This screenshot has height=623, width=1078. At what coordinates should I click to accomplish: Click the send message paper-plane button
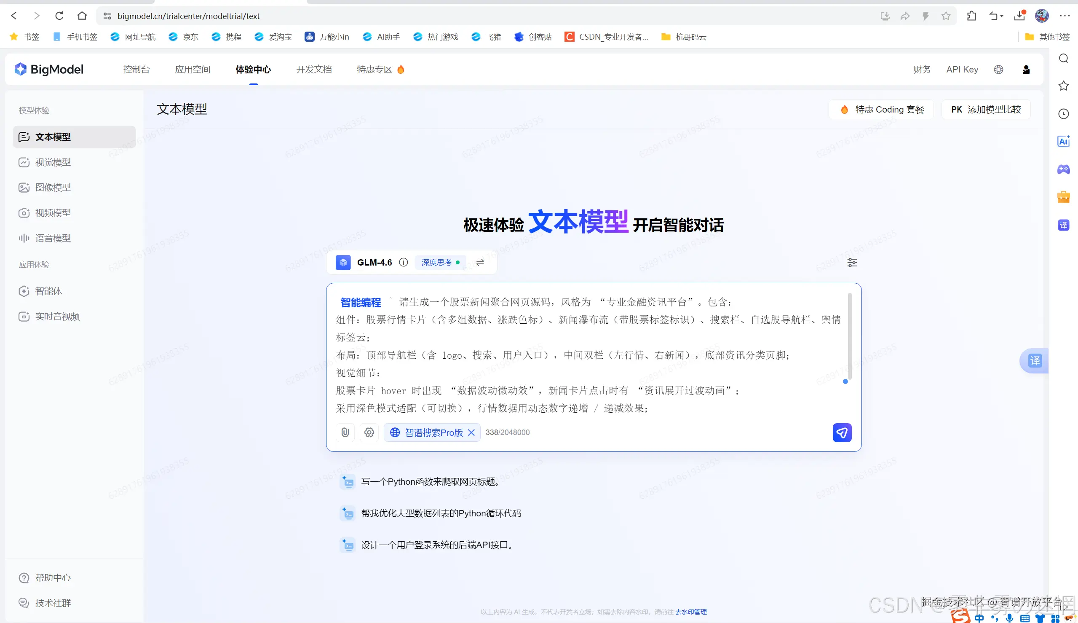click(842, 432)
